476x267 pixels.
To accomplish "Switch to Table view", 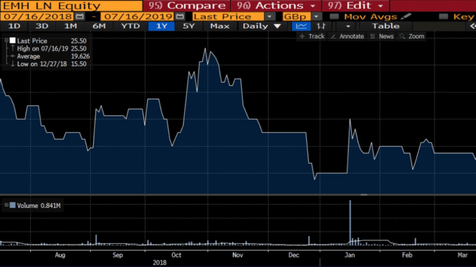I will (386, 26).
